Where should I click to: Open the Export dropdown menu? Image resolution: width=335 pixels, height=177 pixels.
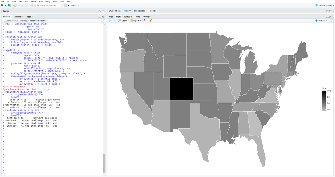coord(136,21)
